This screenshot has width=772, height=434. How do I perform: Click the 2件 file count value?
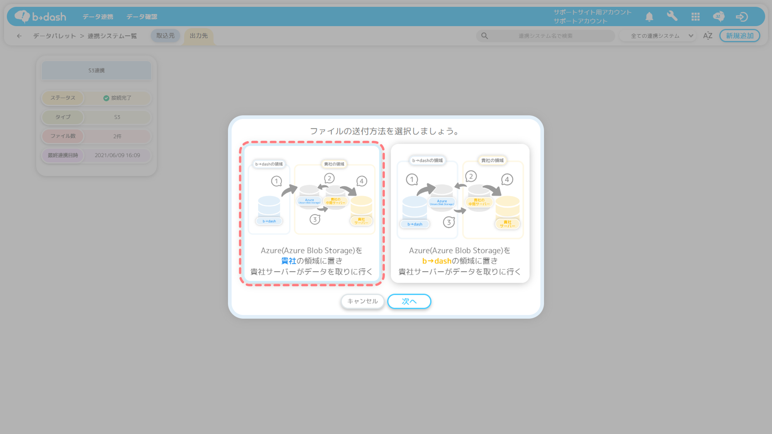click(117, 136)
